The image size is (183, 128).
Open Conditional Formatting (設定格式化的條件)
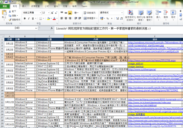(x=130, y=16)
